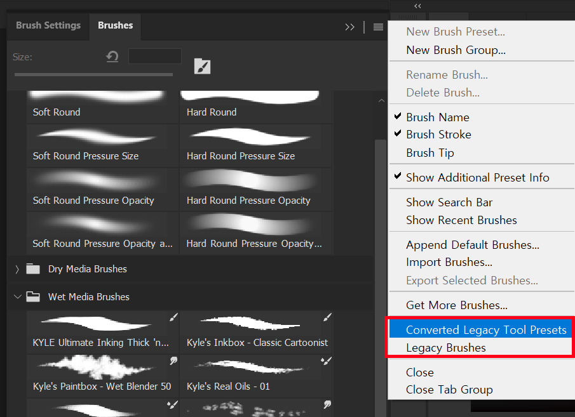This screenshot has height=417, width=575.
Task: Select Soft Round Pressure Opacity brush
Action: (102, 190)
